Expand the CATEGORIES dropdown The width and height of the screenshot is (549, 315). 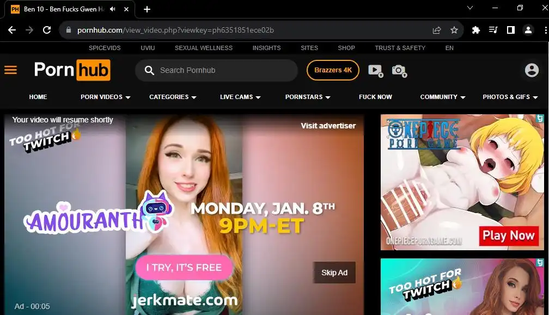(173, 97)
